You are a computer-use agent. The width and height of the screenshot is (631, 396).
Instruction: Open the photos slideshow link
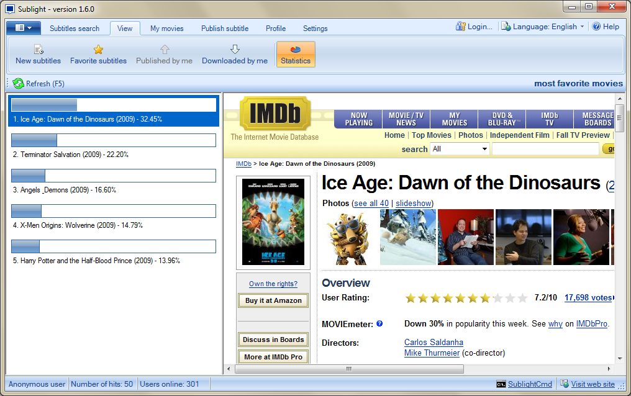click(413, 204)
